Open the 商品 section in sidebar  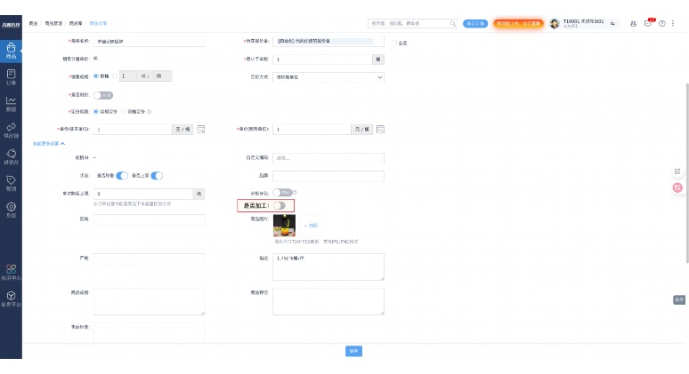click(11, 51)
